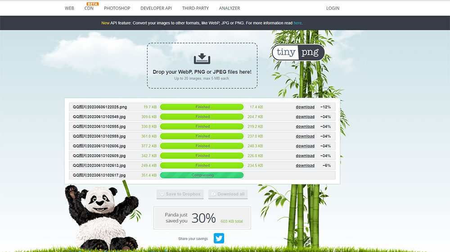Click the LOGIN link
Viewport: 450px width, 252px height.
[x=333, y=8]
